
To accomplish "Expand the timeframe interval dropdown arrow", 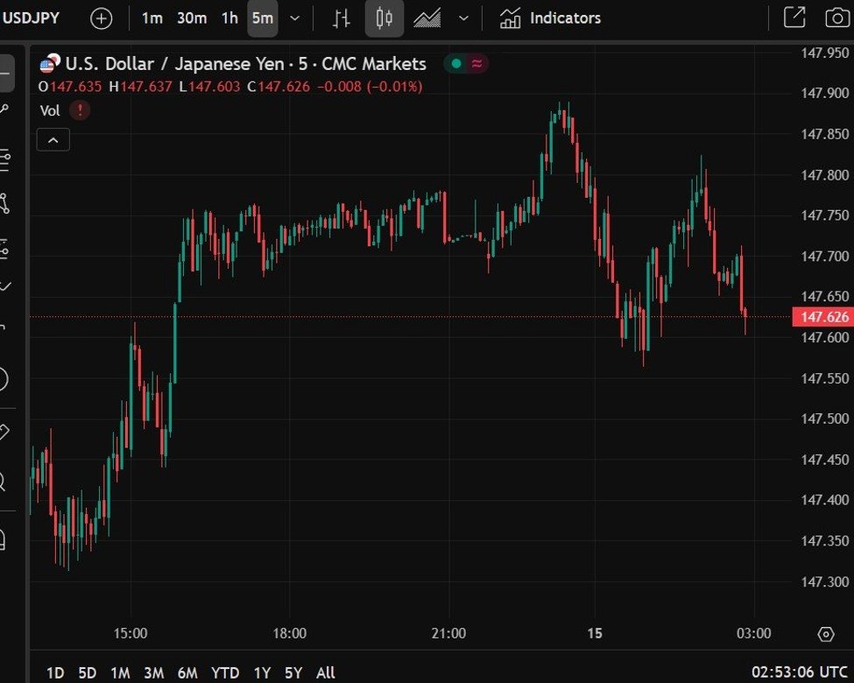I will pos(295,18).
